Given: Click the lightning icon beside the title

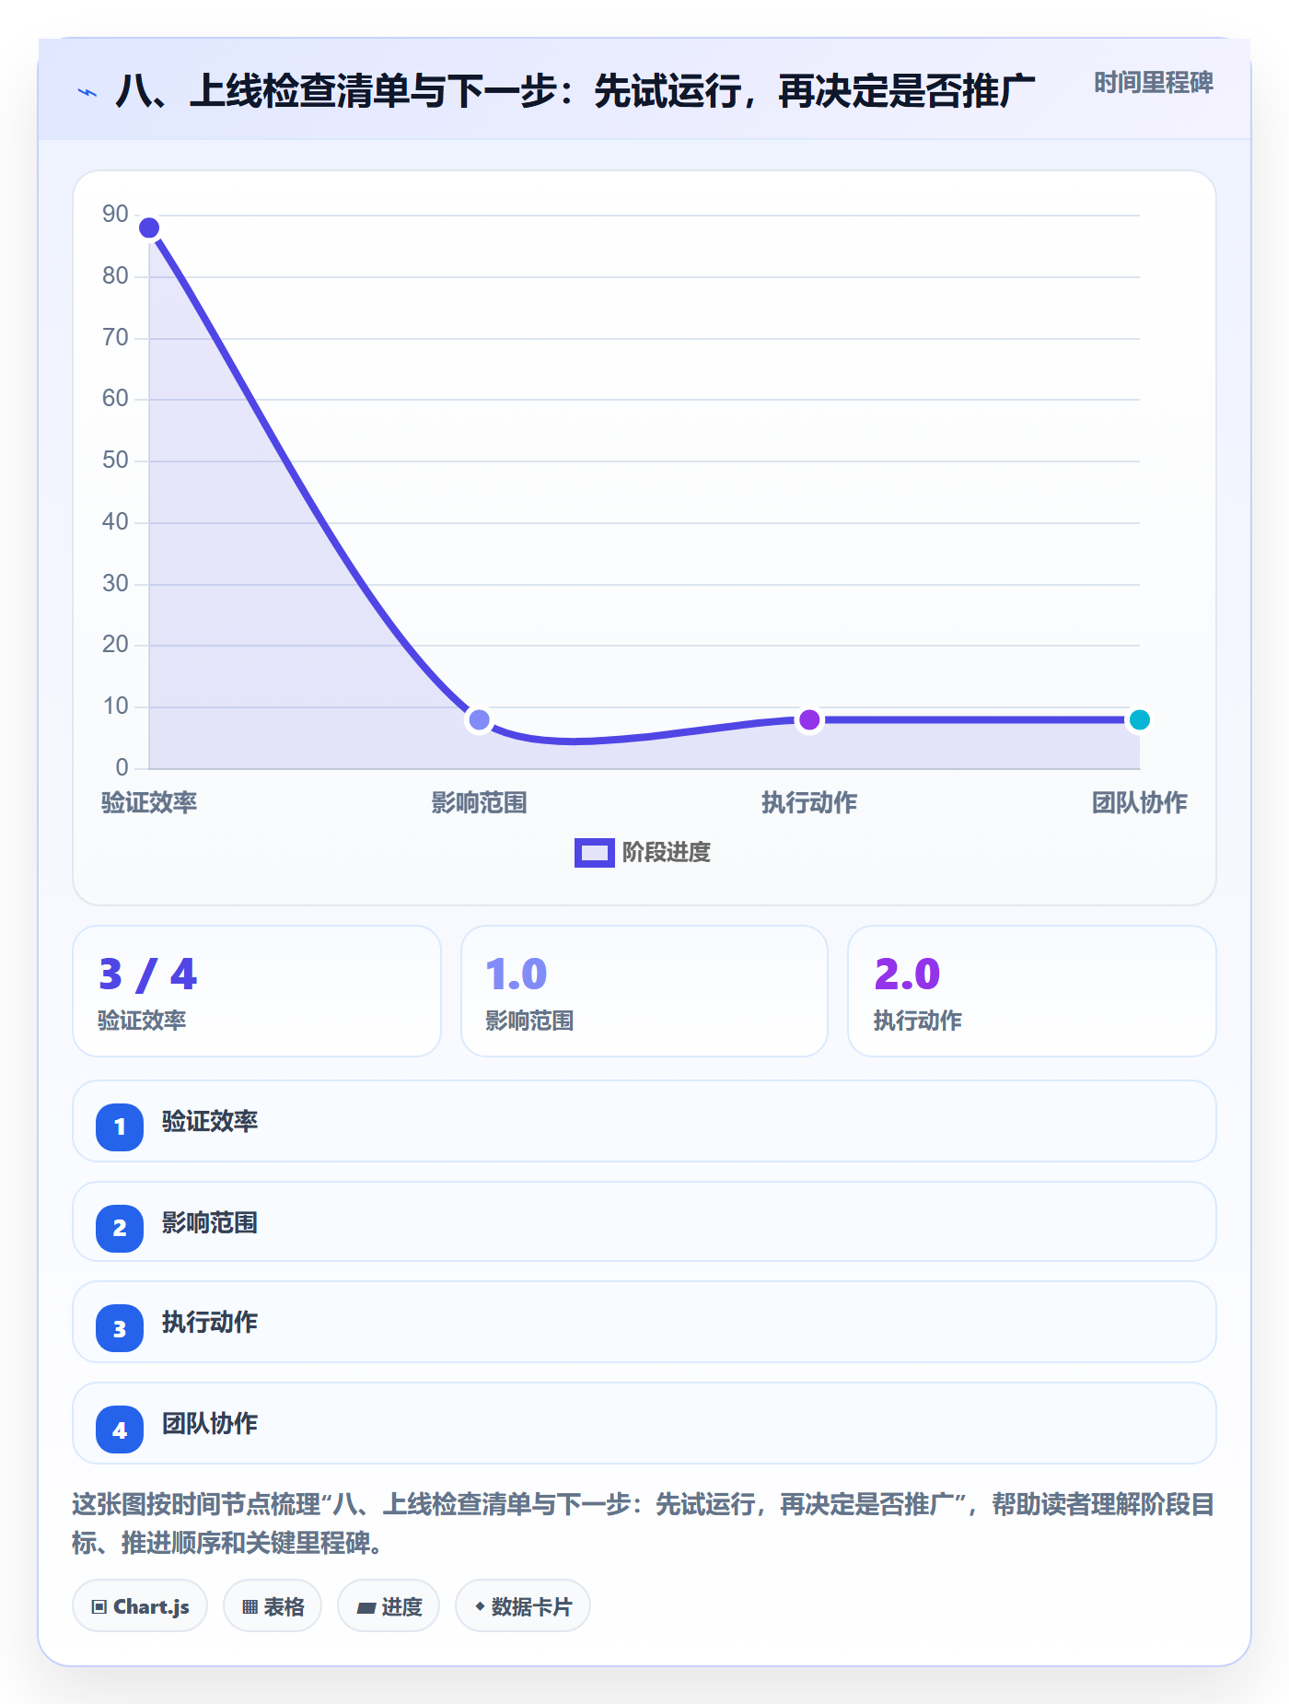Looking at the screenshot, I should [87, 92].
